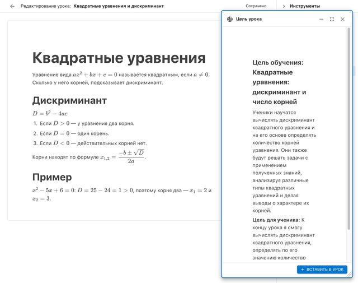Expand lesson goal panel to fullscreen
358x283 pixels.
click(332, 19)
